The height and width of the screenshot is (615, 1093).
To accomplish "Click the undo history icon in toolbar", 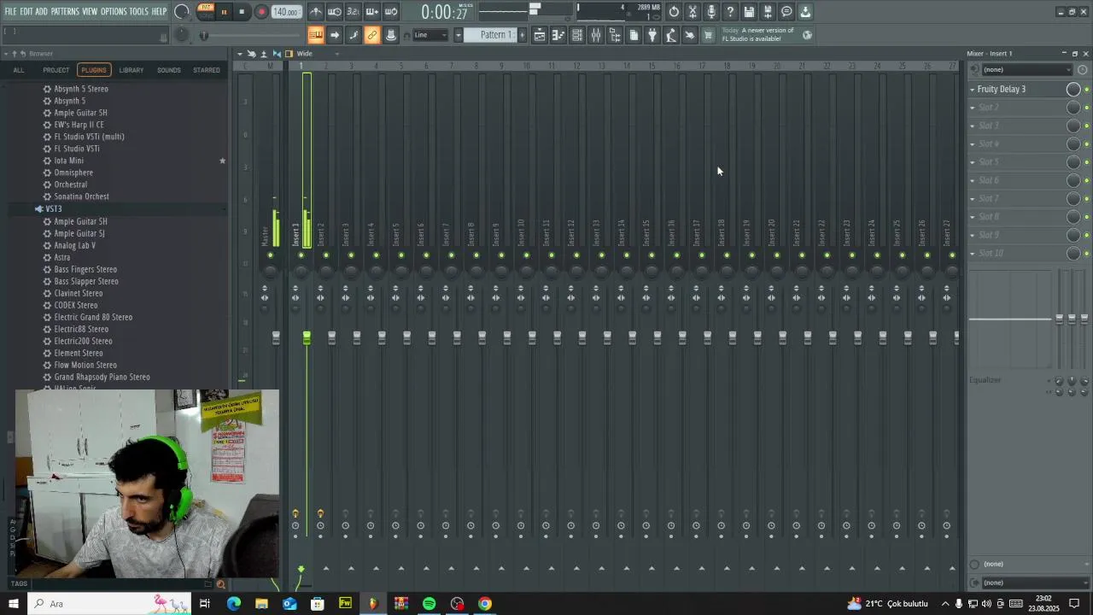I will point(674,12).
